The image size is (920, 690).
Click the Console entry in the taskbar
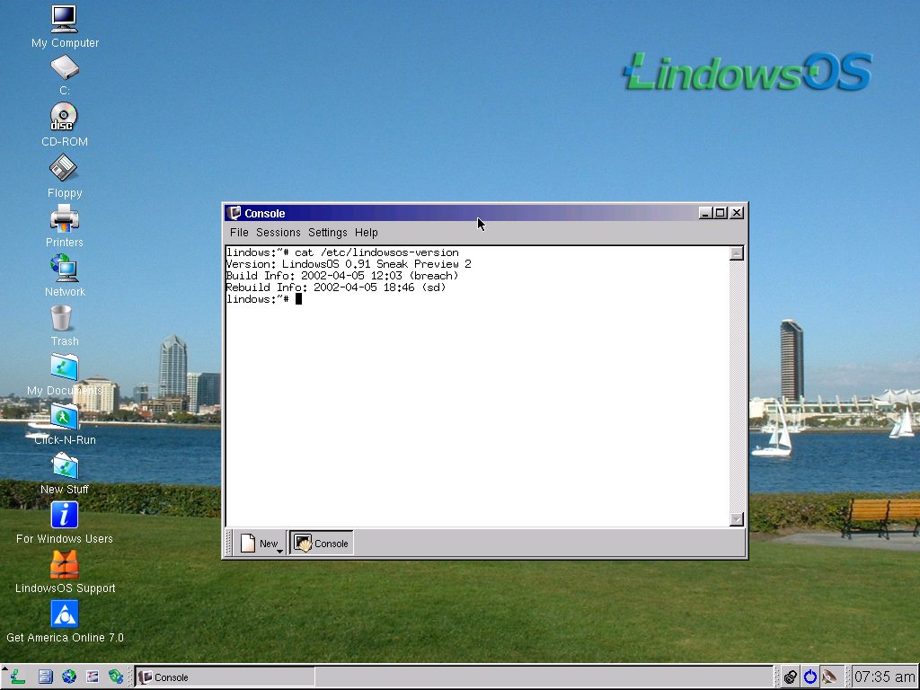[x=225, y=677]
